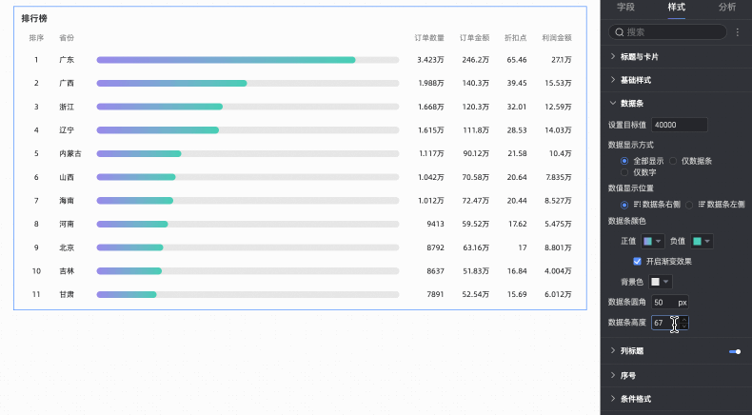Open the 正值 color picker
752x415 pixels.
point(653,242)
